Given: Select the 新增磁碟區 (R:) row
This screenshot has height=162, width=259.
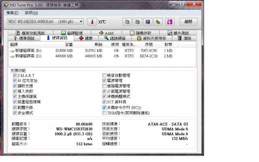Looking at the screenshot, I should (x=102, y=51).
